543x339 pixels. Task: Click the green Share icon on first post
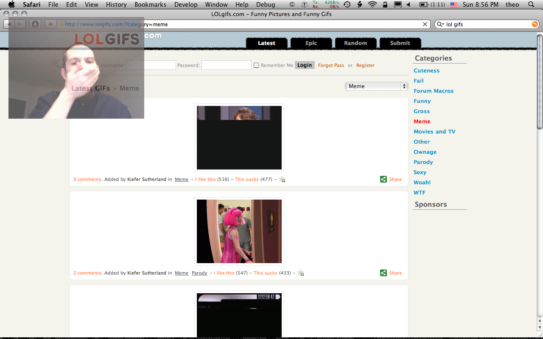click(383, 179)
